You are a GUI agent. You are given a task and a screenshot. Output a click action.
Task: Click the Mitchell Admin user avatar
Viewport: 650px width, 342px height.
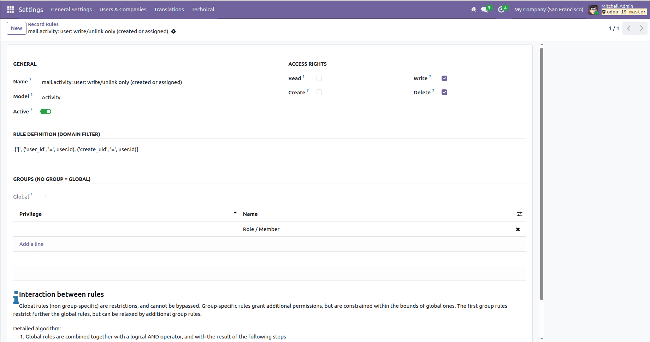point(593,10)
